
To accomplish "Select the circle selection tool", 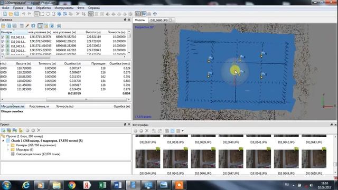I will [x=48, y=14].
